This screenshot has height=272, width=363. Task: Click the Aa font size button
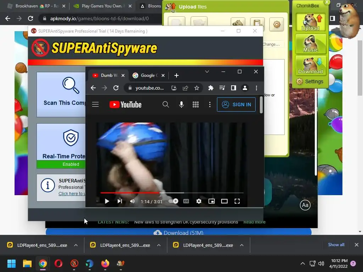click(305, 205)
